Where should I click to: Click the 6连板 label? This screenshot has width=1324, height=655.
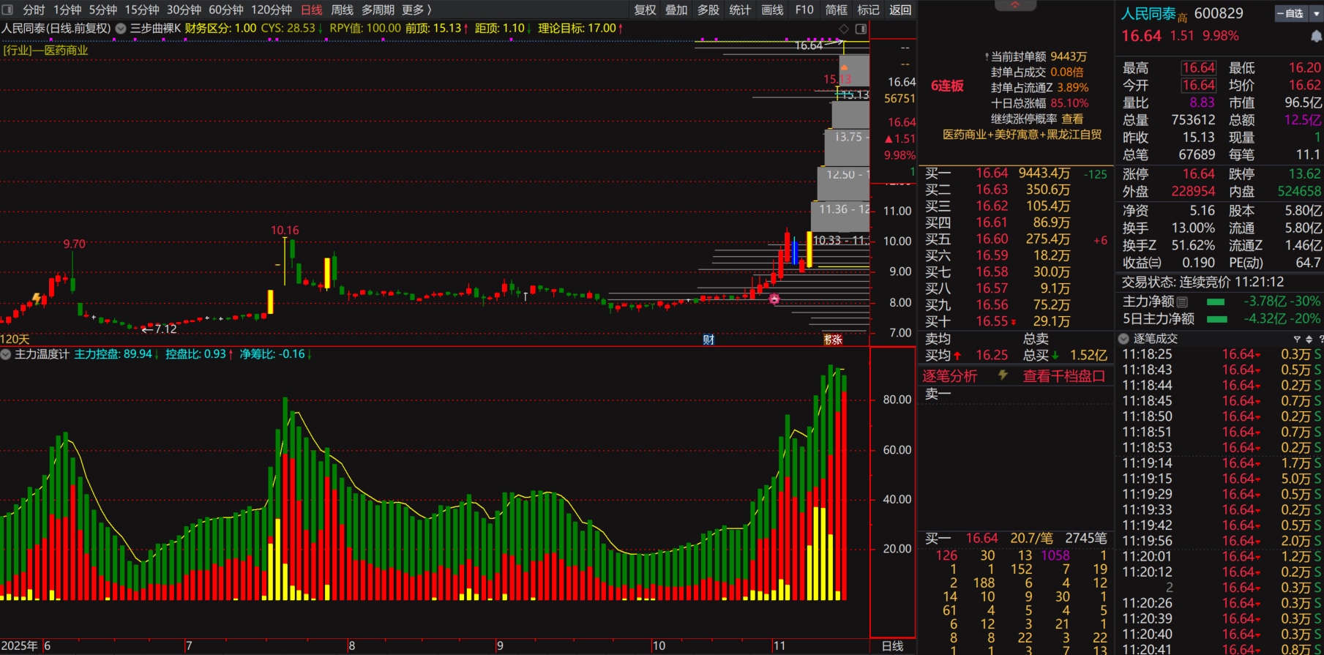click(947, 86)
